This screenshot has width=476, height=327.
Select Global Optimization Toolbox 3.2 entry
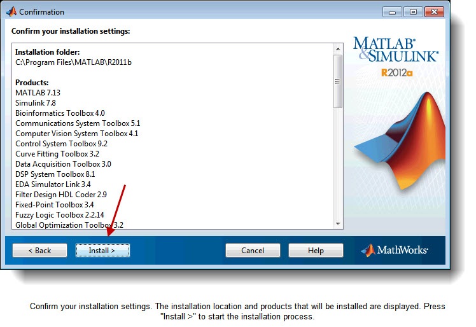tap(69, 225)
